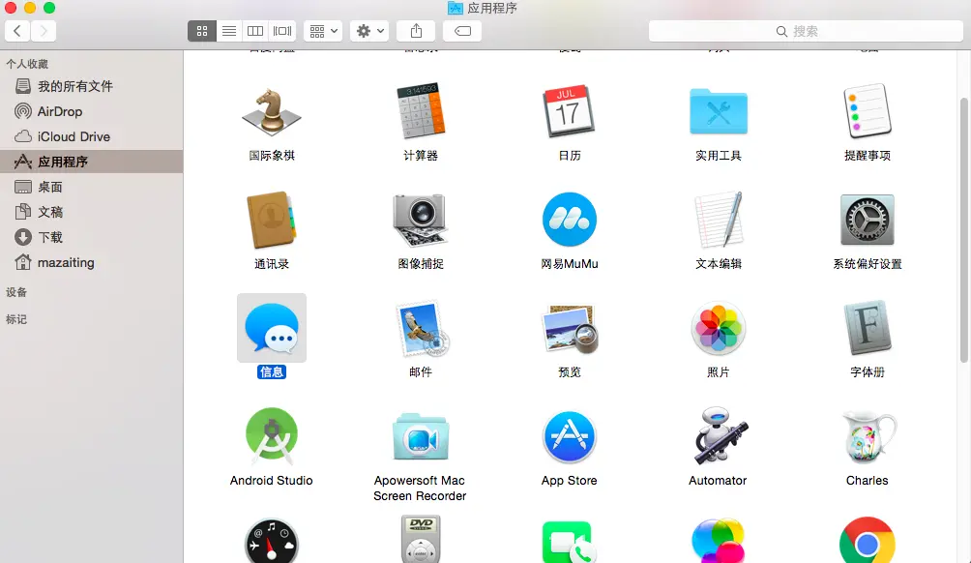This screenshot has width=971, height=563.
Task: Click the FaceTime green icon
Action: pos(569,542)
